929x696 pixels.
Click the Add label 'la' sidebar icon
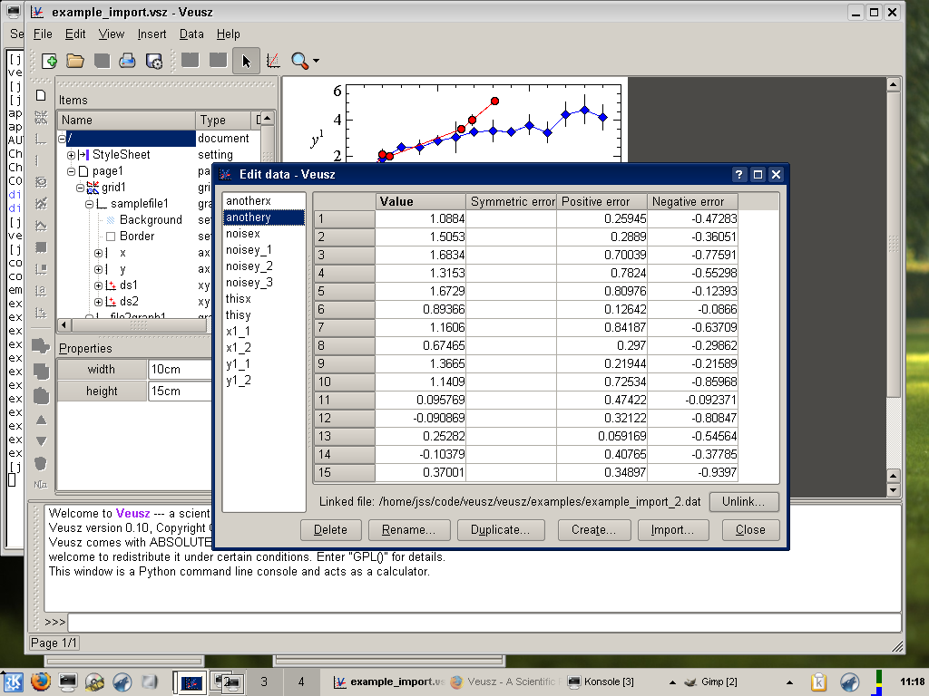(41, 291)
